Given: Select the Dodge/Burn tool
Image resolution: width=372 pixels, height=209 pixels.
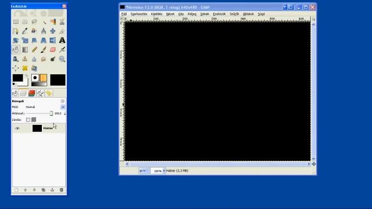Looking at the screenshot, I should tap(53, 59).
